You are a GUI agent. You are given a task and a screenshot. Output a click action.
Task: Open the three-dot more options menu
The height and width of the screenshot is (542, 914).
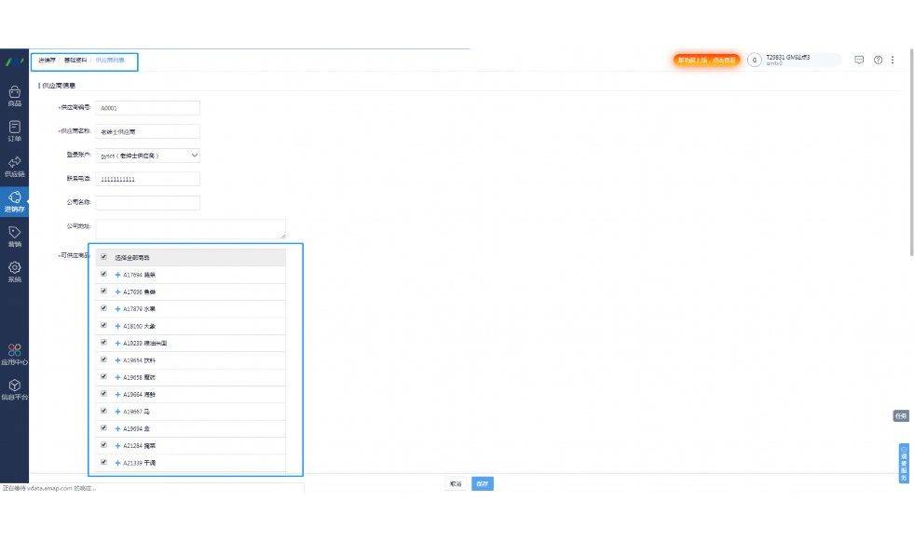[x=893, y=60]
